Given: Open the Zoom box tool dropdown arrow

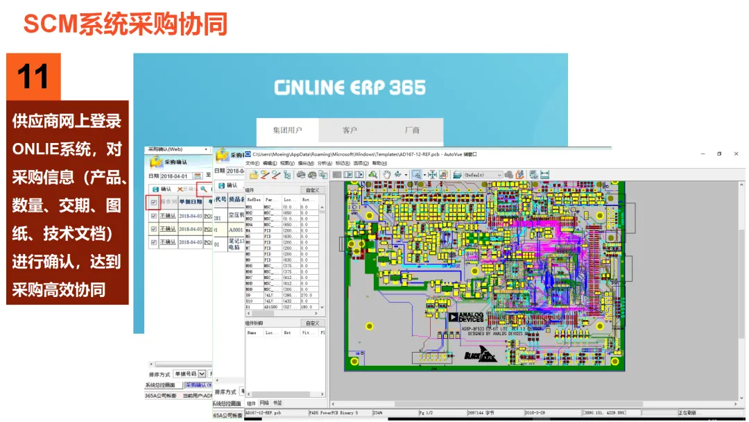Looking at the screenshot, I should (x=424, y=175).
